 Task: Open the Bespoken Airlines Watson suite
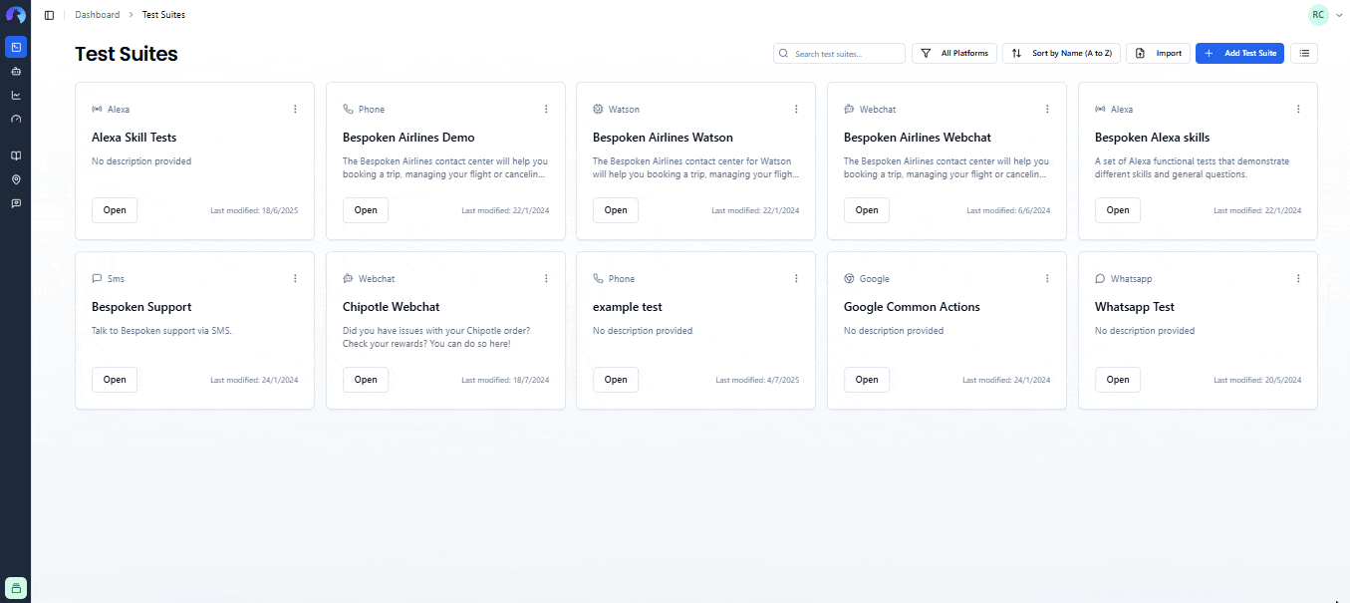tap(616, 210)
